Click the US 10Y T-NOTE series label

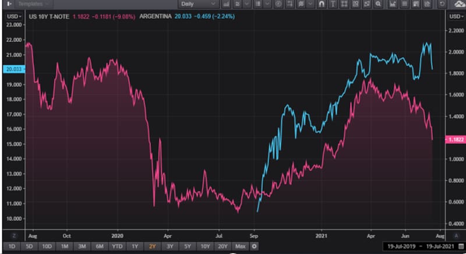pos(50,16)
